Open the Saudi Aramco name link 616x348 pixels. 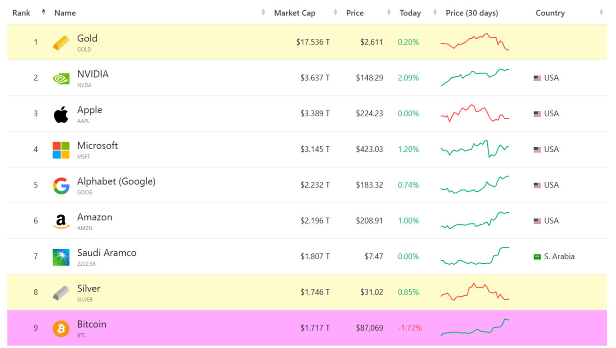107,253
